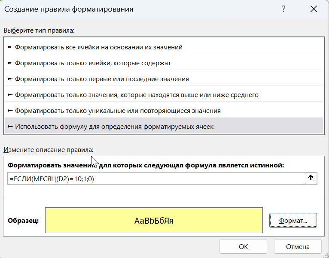Open help via the question mark icon
The width and height of the screenshot is (329, 258).
pos(283,9)
